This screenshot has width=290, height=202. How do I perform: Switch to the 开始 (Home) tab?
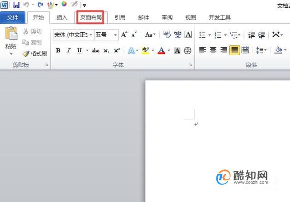(39, 17)
